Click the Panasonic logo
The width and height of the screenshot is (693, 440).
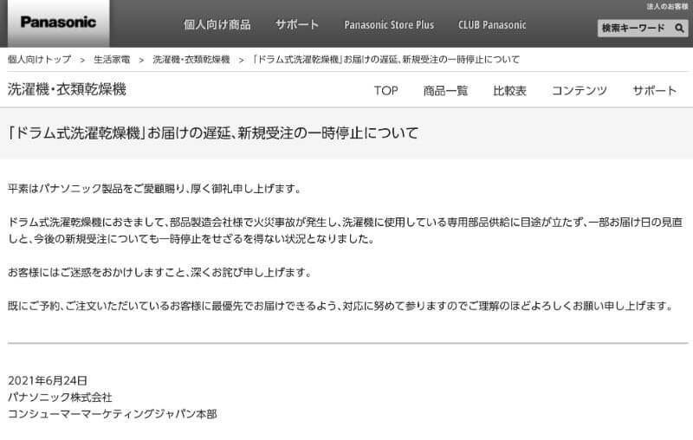pos(58,23)
